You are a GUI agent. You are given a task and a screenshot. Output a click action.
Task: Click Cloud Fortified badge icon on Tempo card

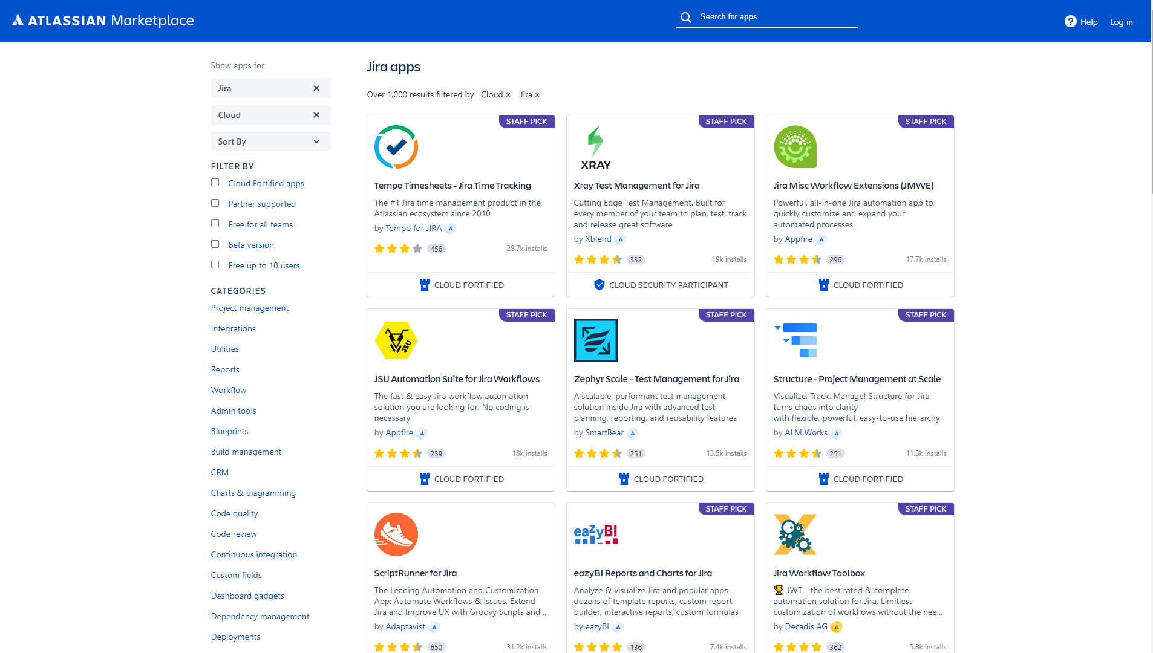(425, 285)
